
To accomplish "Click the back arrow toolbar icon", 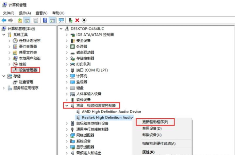I will coord(4,20).
